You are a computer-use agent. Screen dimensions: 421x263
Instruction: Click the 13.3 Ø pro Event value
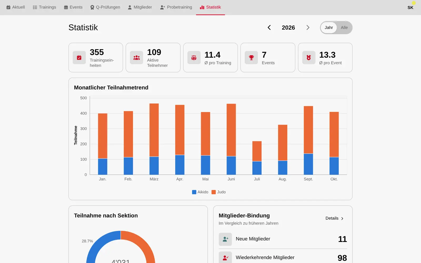click(x=327, y=55)
